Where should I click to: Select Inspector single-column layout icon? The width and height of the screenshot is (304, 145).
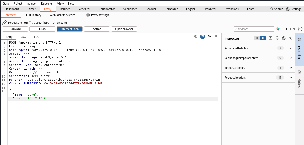tap(257, 38)
